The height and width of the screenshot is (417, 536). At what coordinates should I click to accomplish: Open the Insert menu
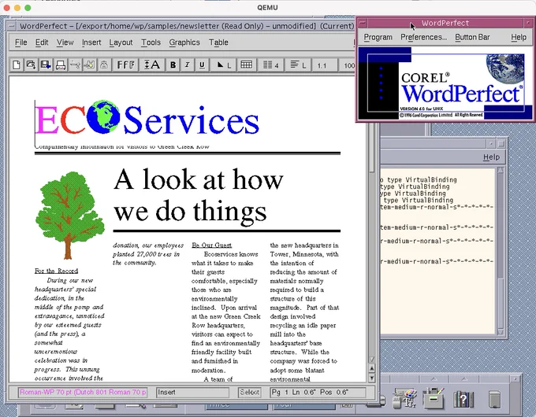(91, 42)
